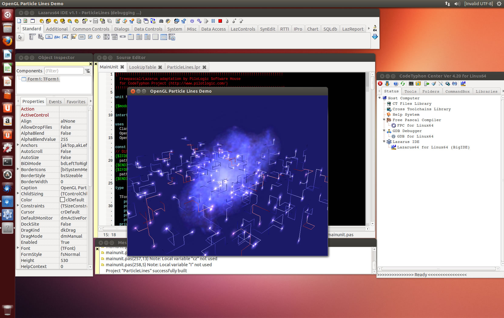Collapse the Host Computer tree node

tap(380, 98)
